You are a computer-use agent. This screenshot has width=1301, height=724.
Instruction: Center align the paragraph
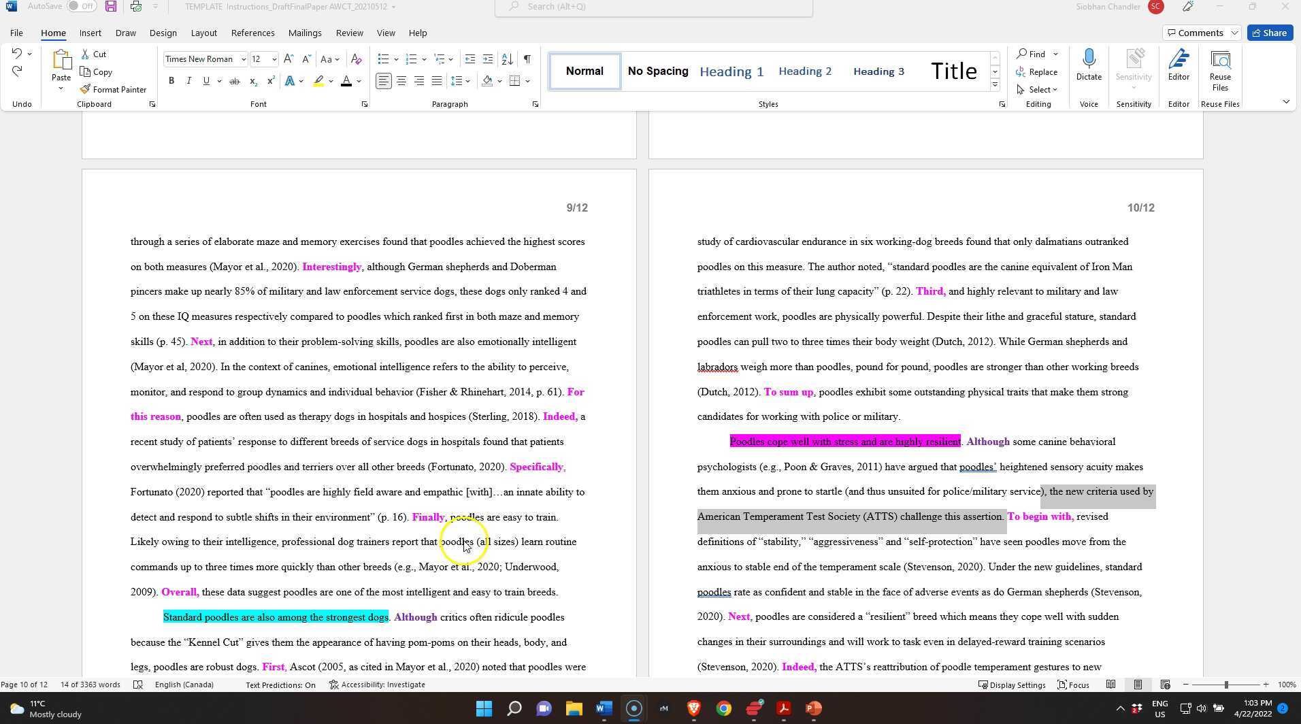(x=401, y=81)
